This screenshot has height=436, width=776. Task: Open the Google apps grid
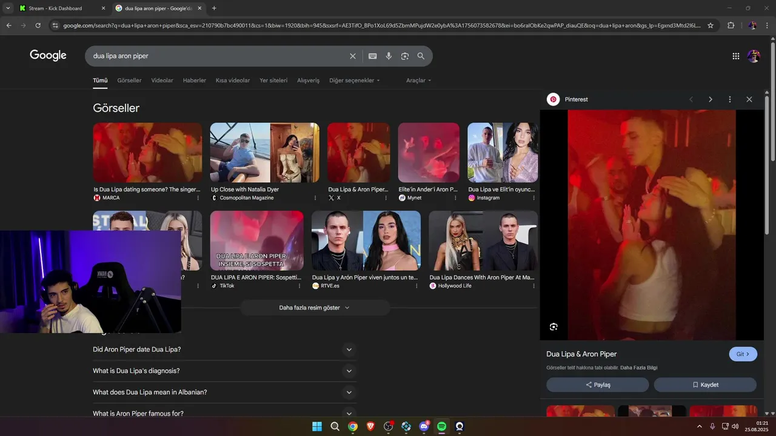pyautogui.click(x=735, y=56)
